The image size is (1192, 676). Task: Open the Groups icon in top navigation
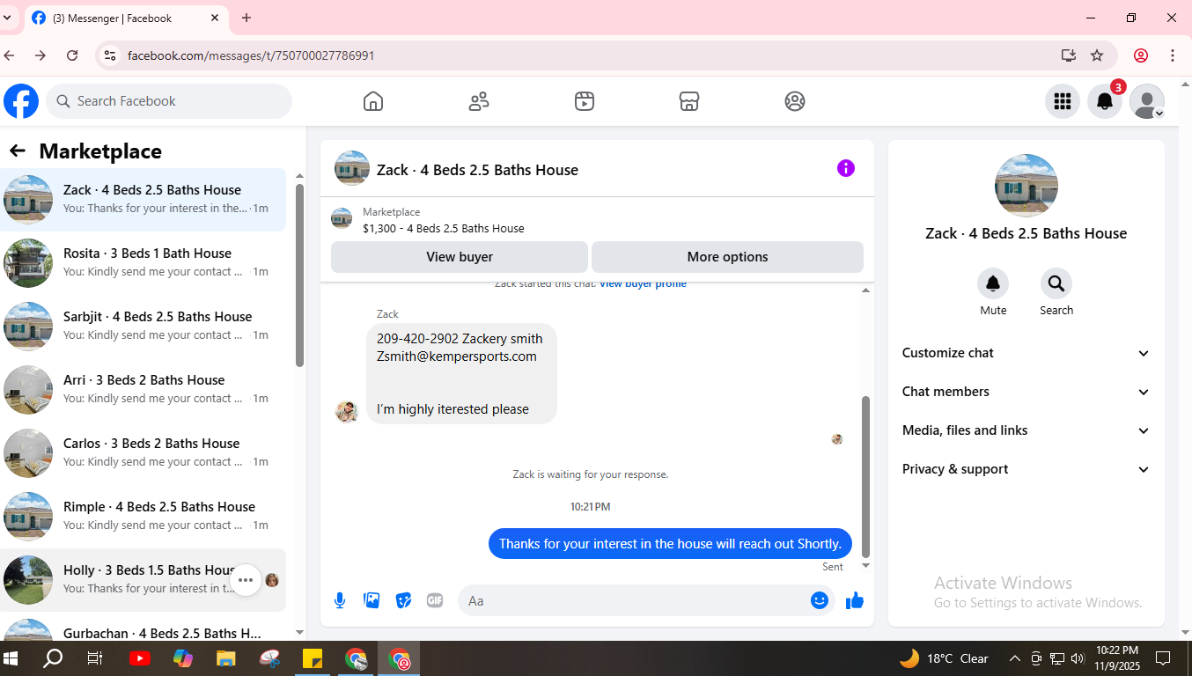pyautogui.click(x=795, y=101)
